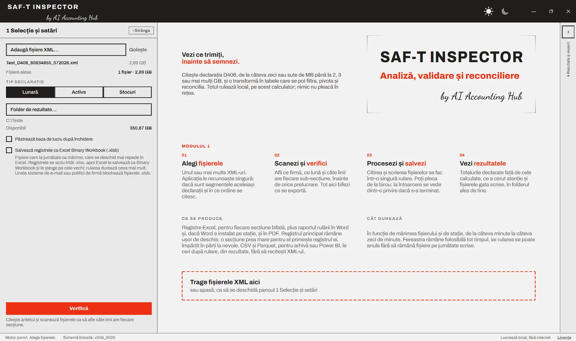Click the Scanezi și verifici step heading
This screenshot has width=576, height=341.
[x=301, y=163]
